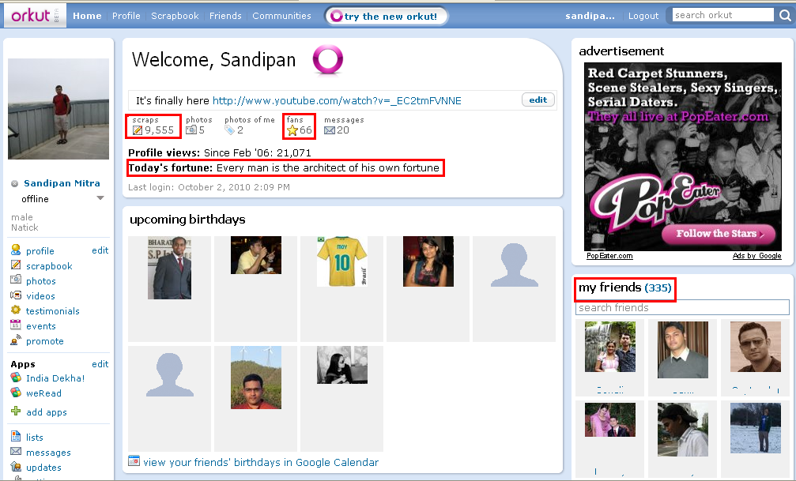796x481 pixels.
Task: Open the Brazil jersey birthday thumbnail
Action: [x=341, y=261]
